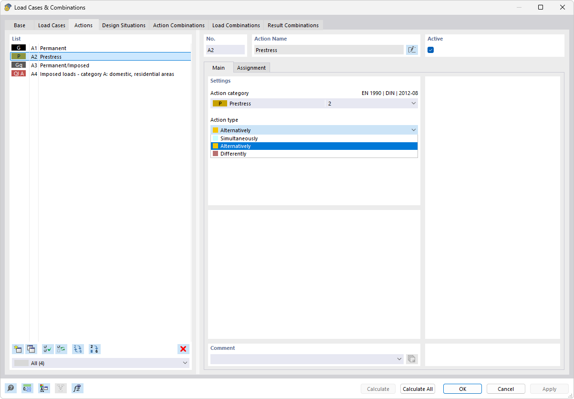Image resolution: width=574 pixels, height=399 pixels.
Task: Switch to the Result Combinations tab
Action: [293, 25]
